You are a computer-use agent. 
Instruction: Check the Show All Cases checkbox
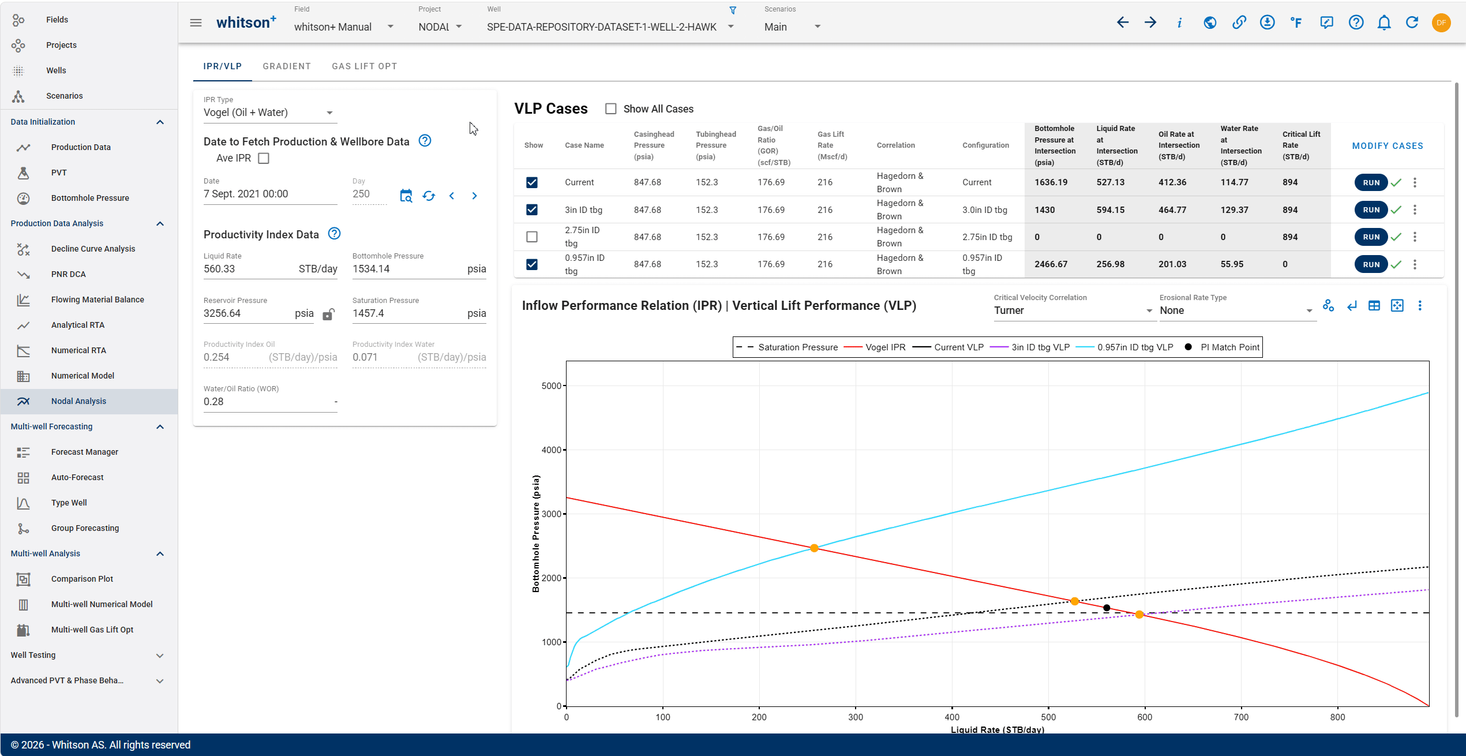coord(611,109)
